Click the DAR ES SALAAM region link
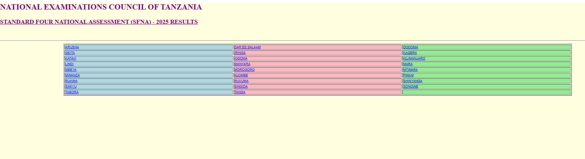The height and width of the screenshot is (159, 585). (x=247, y=47)
